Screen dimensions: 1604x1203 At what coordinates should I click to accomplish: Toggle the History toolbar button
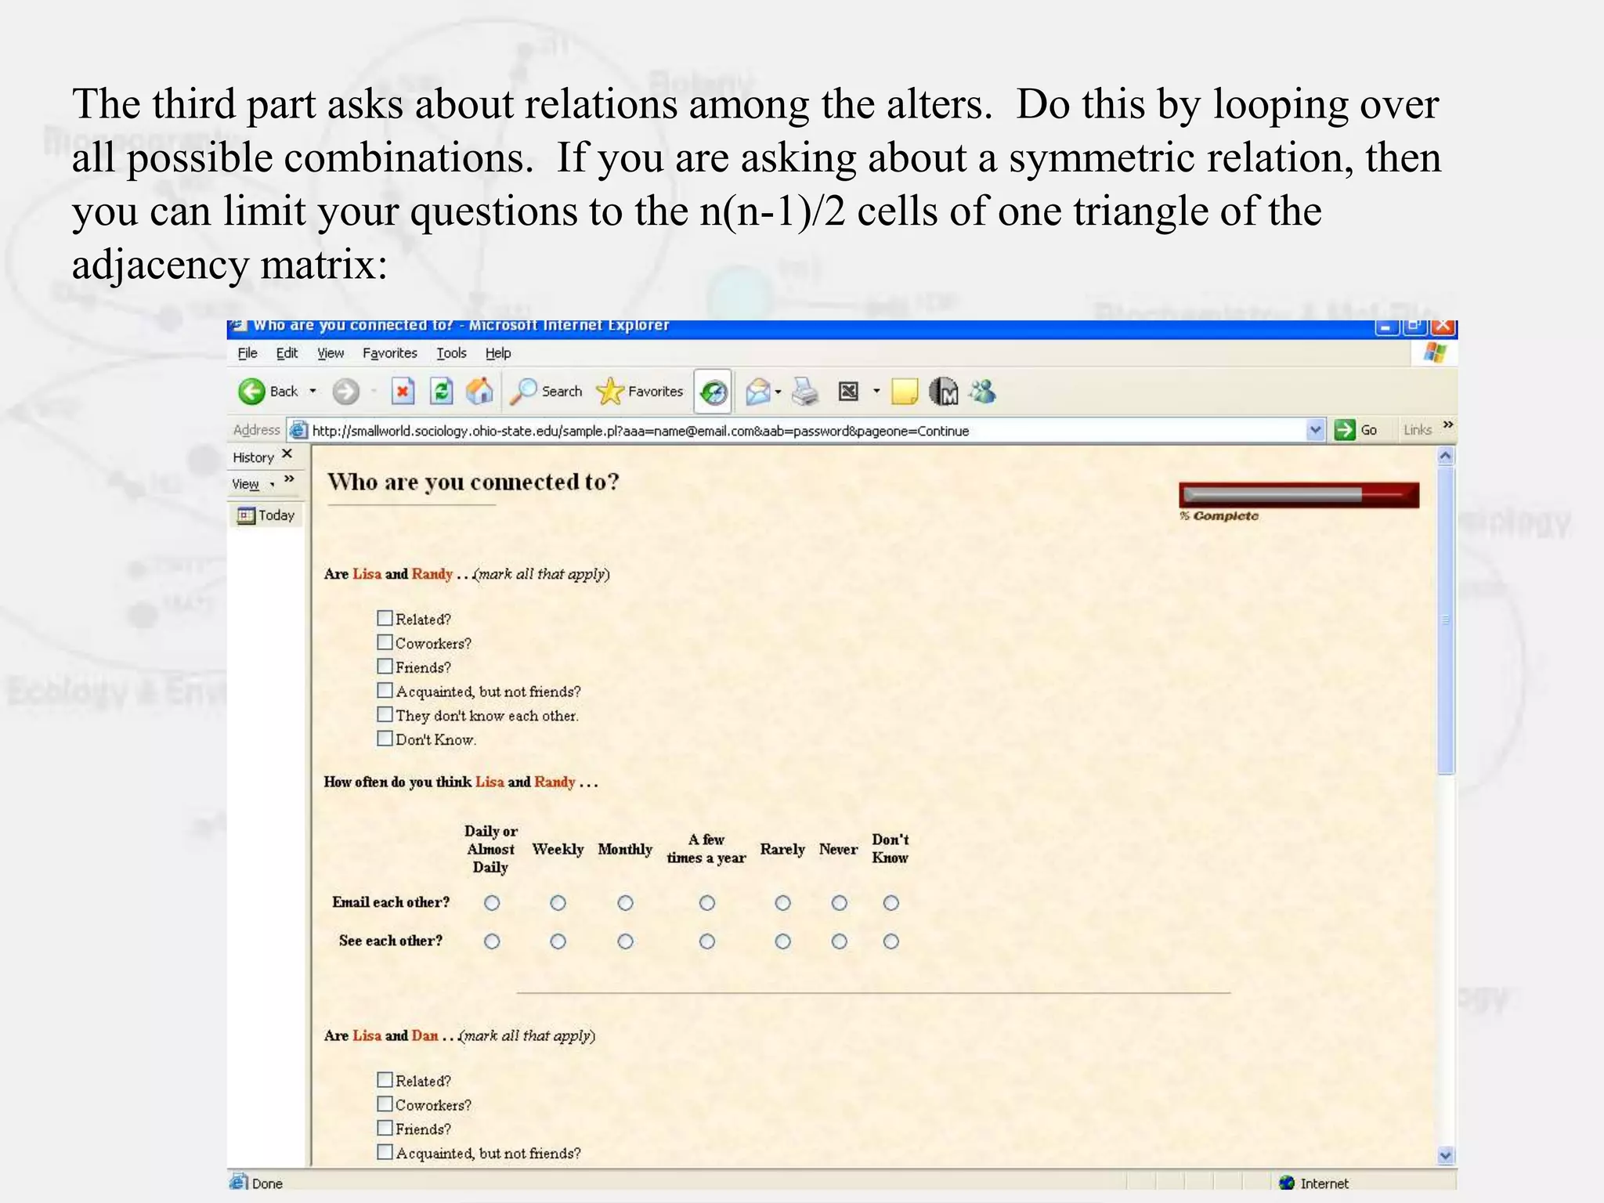click(x=713, y=392)
